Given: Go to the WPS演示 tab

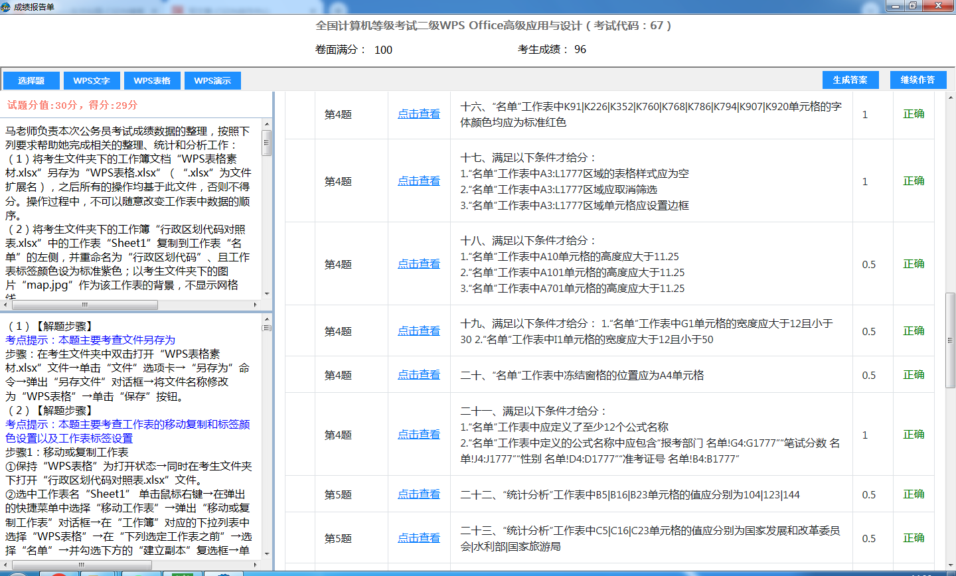Looking at the screenshot, I should (x=212, y=81).
